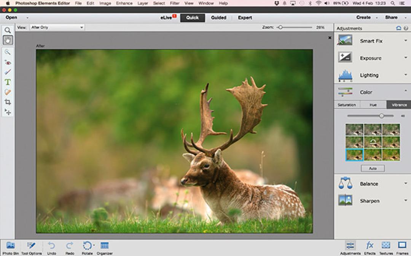Switch to Expert mode tab
This screenshot has height=256, width=411.
[x=245, y=17]
